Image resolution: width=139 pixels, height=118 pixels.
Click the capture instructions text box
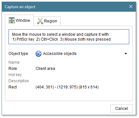point(69,37)
